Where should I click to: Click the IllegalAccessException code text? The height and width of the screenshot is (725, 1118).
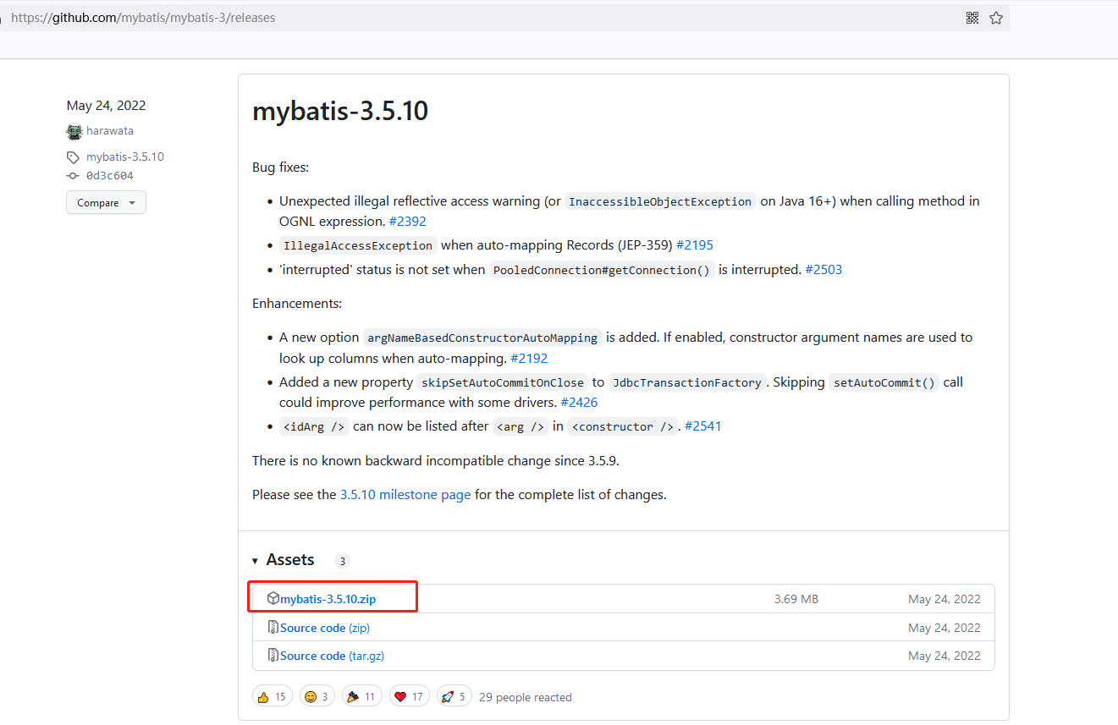[359, 245]
